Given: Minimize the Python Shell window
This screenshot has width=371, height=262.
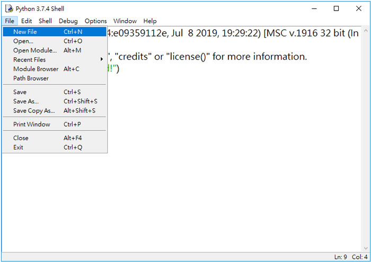Looking at the screenshot, I should [x=314, y=8].
